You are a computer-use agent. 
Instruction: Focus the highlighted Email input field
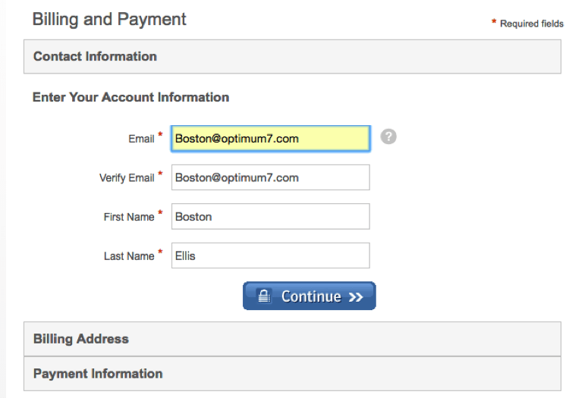tap(271, 139)
